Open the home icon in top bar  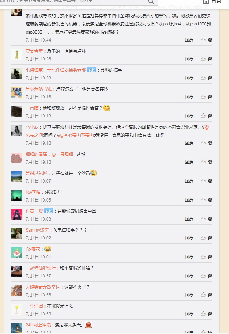click(206, 1)
